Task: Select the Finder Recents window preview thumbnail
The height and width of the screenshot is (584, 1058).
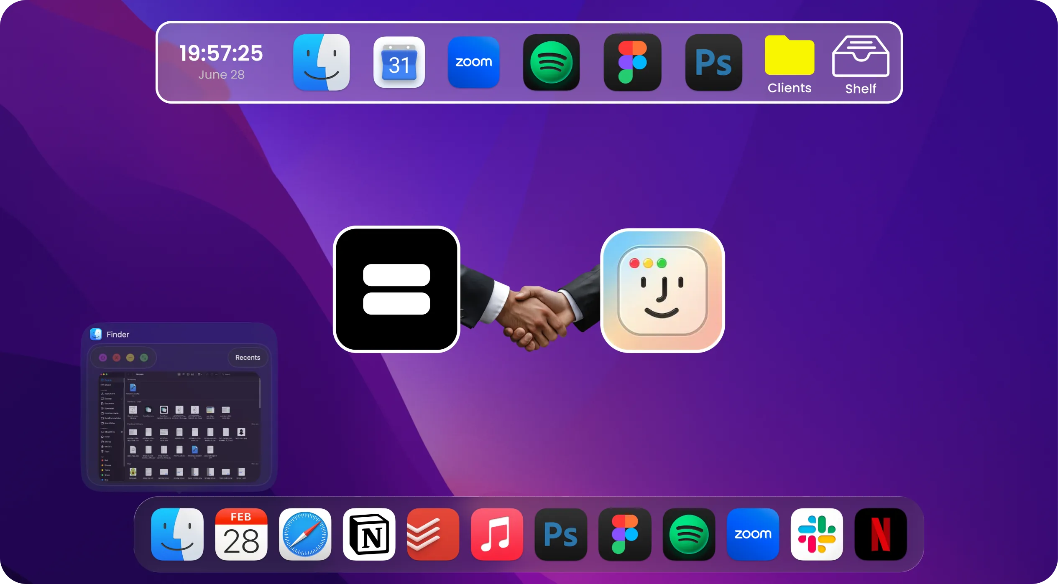Action: point(180,427)
